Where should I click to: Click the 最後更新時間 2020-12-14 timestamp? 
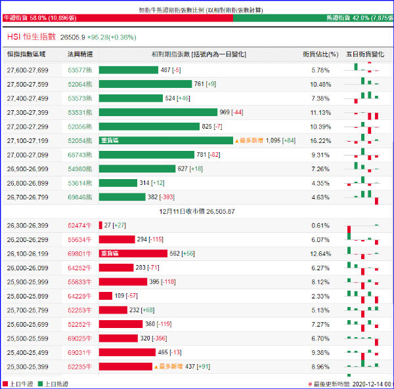tap(351, 384)
